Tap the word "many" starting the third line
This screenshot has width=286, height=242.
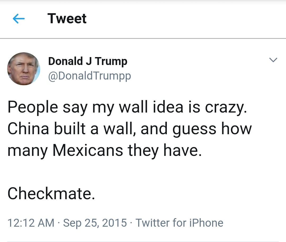tap(28, 150)
